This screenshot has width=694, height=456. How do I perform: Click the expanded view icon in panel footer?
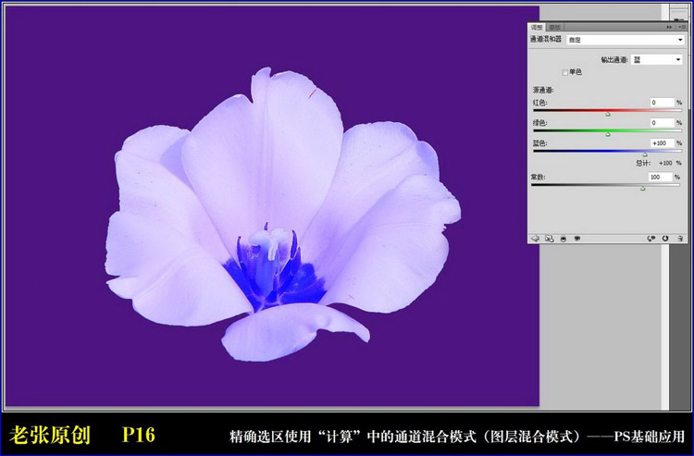[x=549, y=238]
